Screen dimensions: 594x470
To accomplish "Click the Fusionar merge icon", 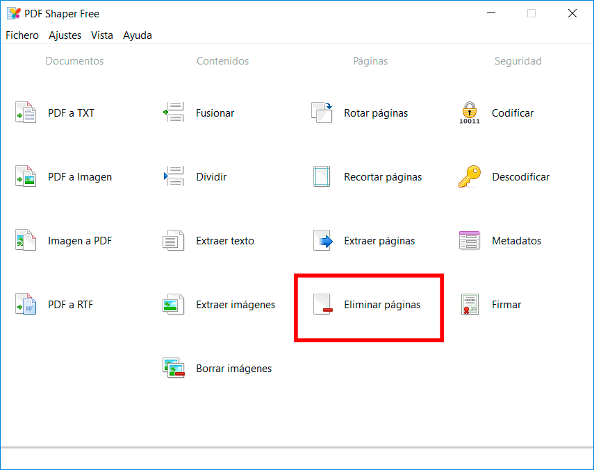I will [x=174, y=112].
